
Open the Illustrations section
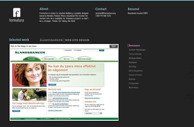click(134, 88)
